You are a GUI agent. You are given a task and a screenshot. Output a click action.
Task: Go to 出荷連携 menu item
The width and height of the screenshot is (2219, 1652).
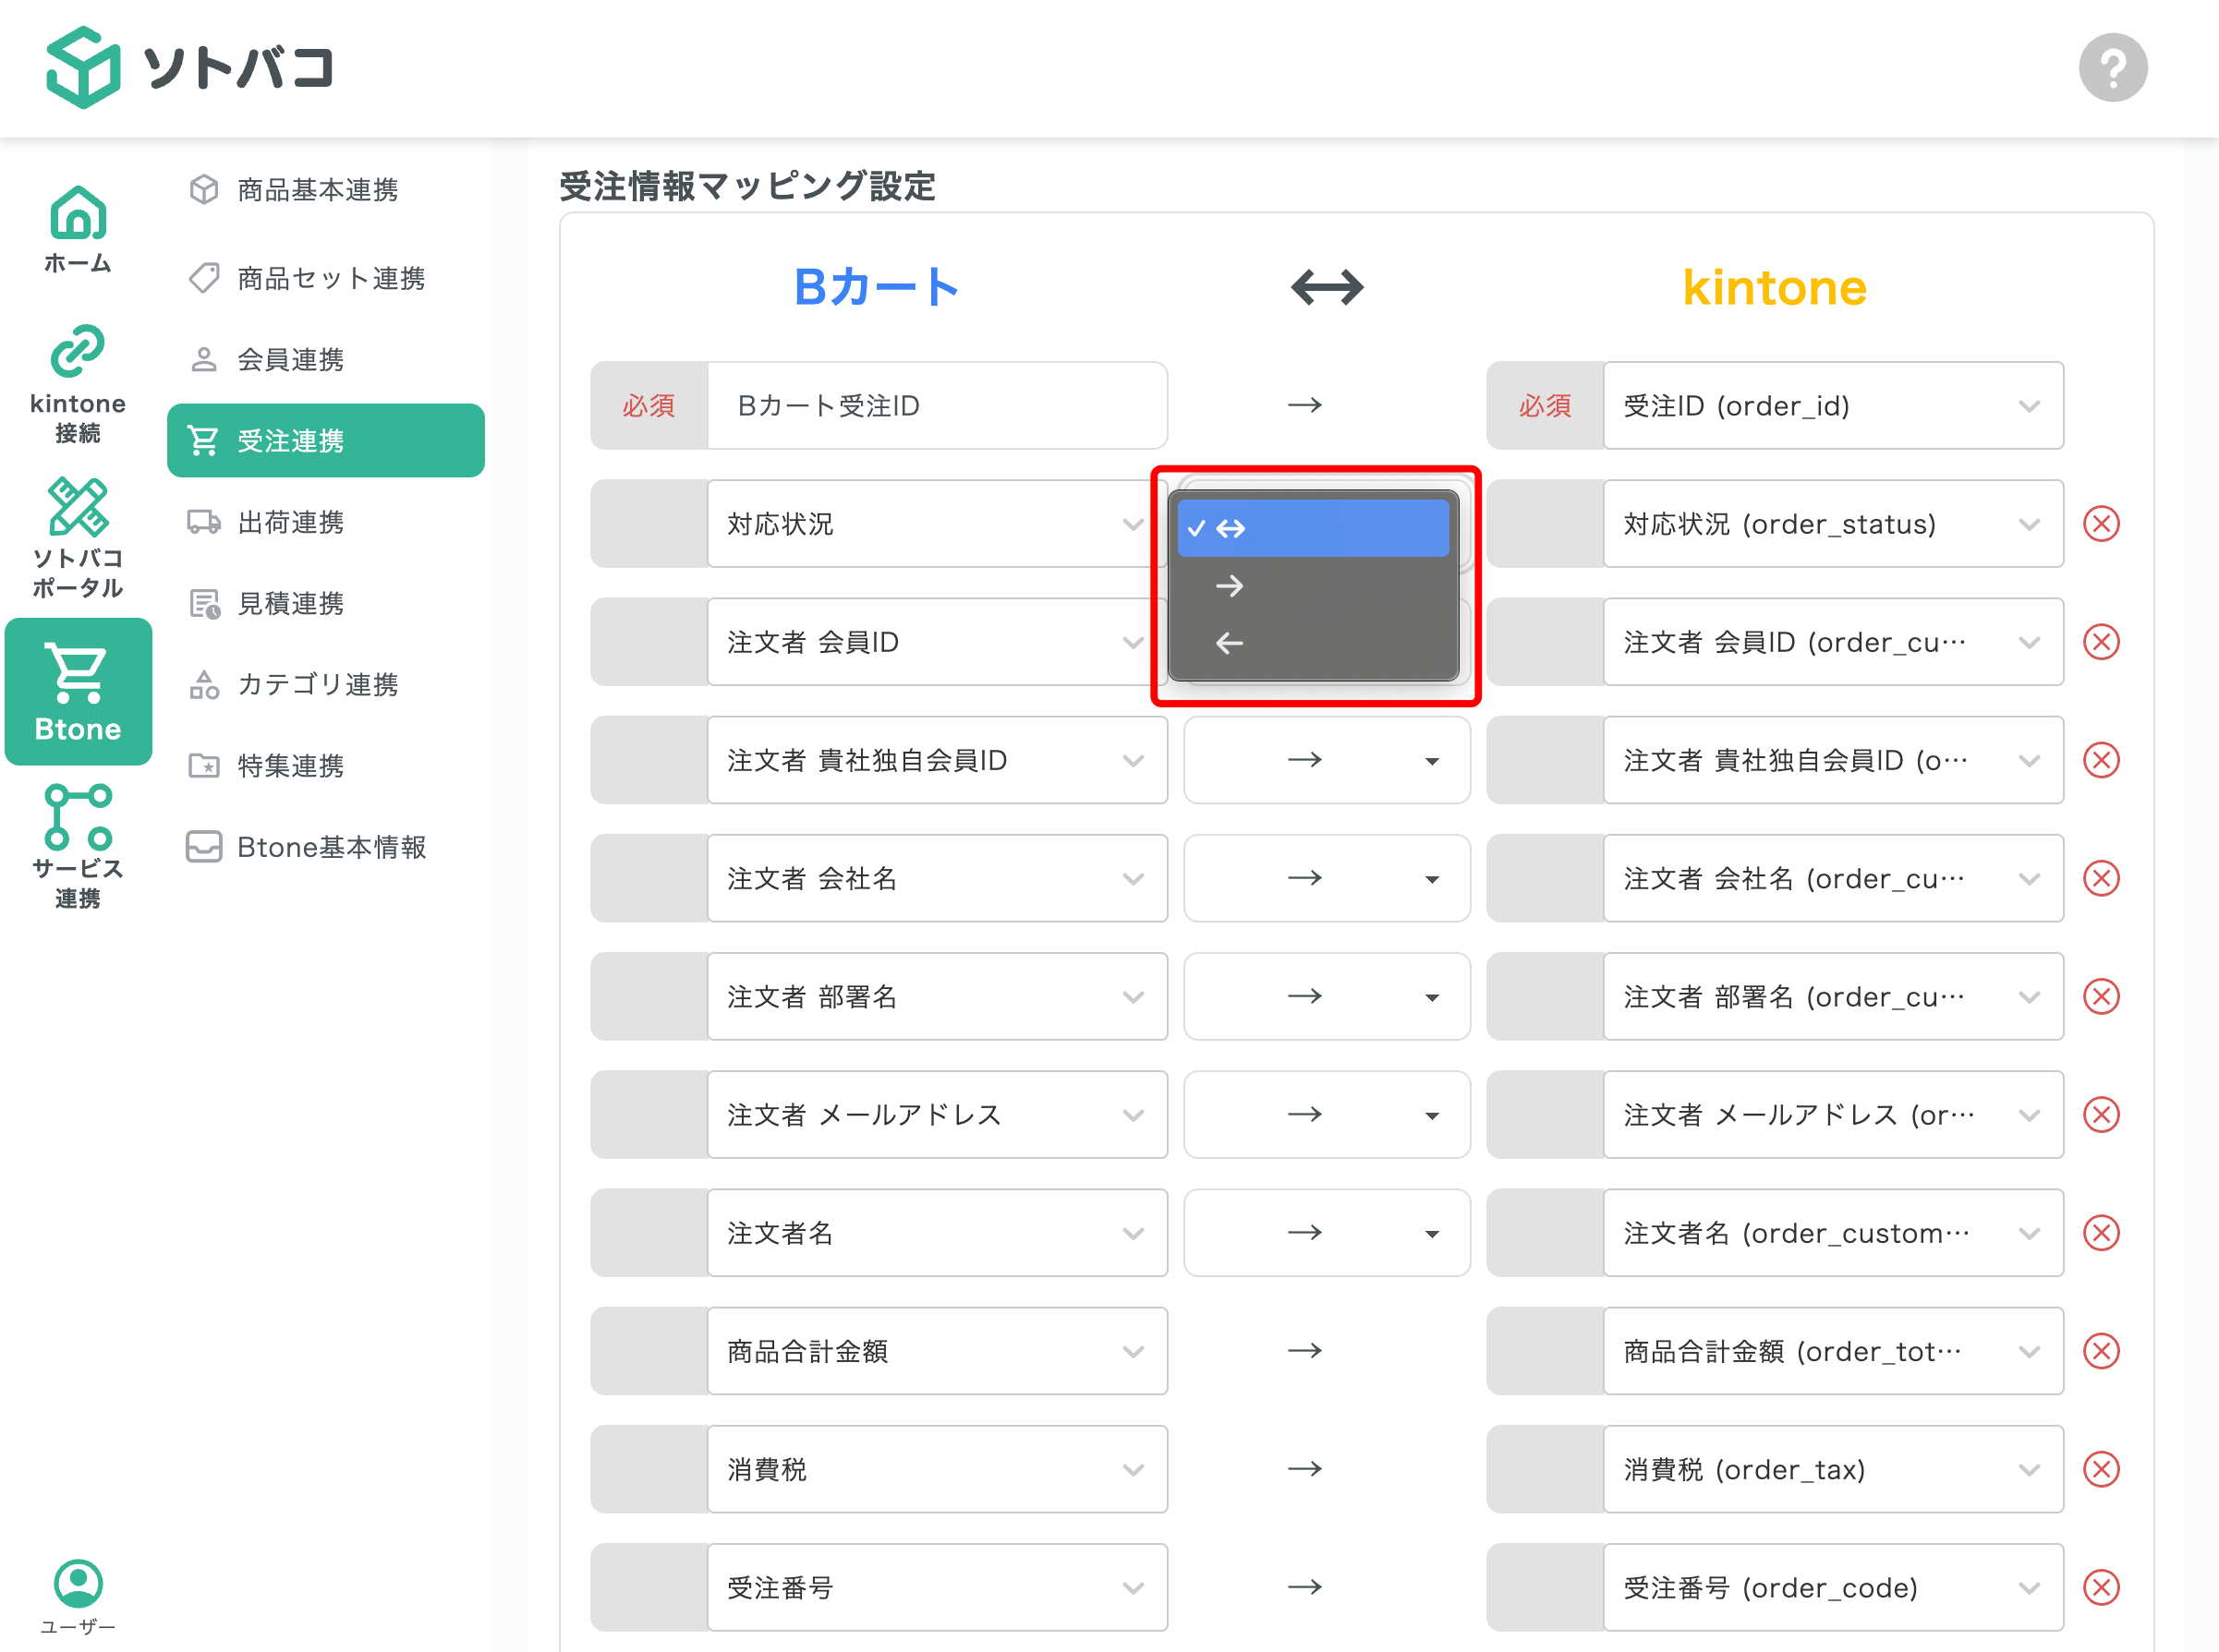[x=290, y=522]
